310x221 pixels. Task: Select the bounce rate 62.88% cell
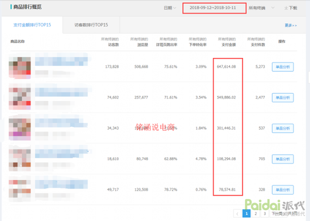[171, 159]
